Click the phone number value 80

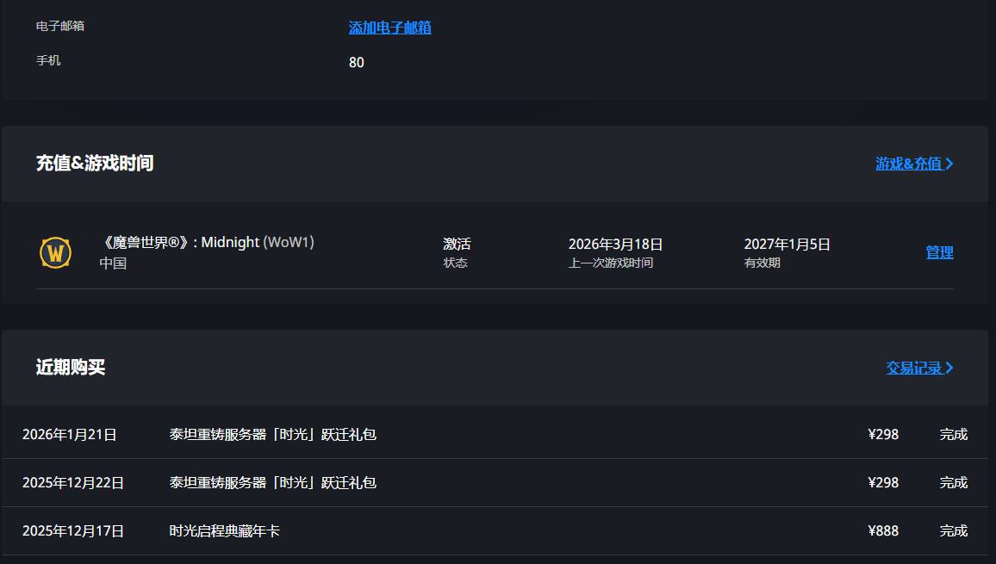click(x=357, y=62)
